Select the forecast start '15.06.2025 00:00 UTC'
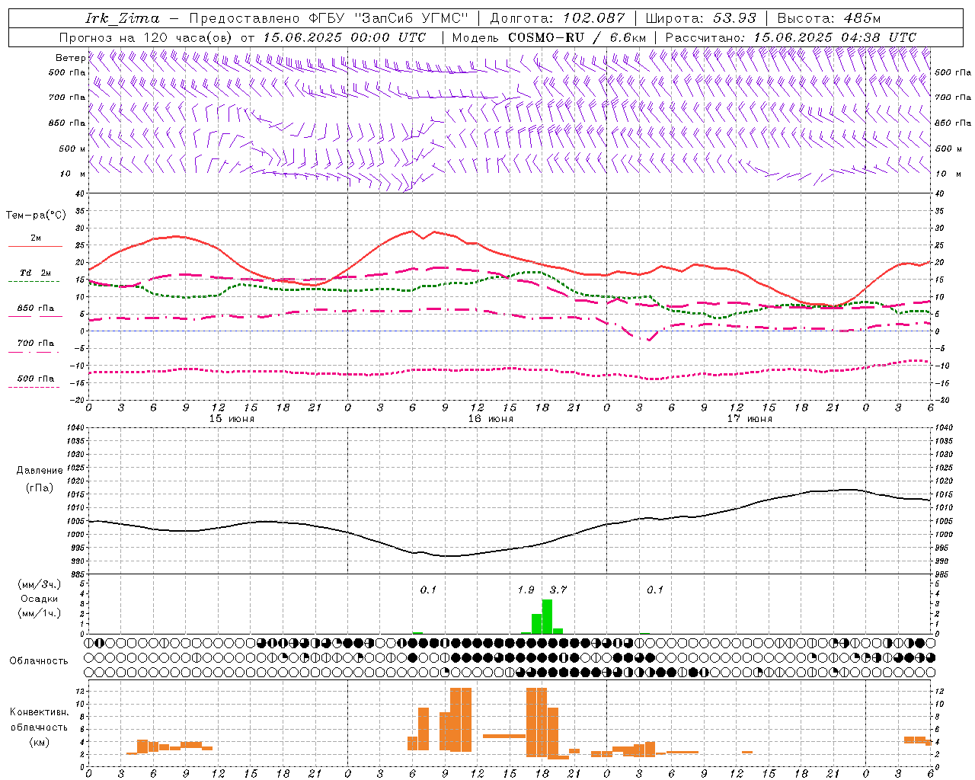Image resolution: width=975 pixels, height=780 pixels. click(x=344, y=37)
